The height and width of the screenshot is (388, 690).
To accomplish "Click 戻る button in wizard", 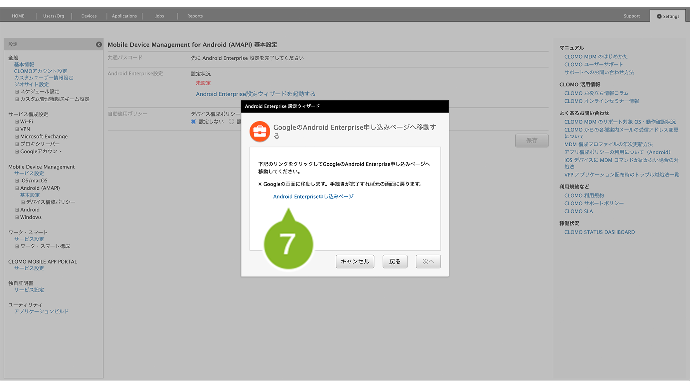I will point(395,262).
